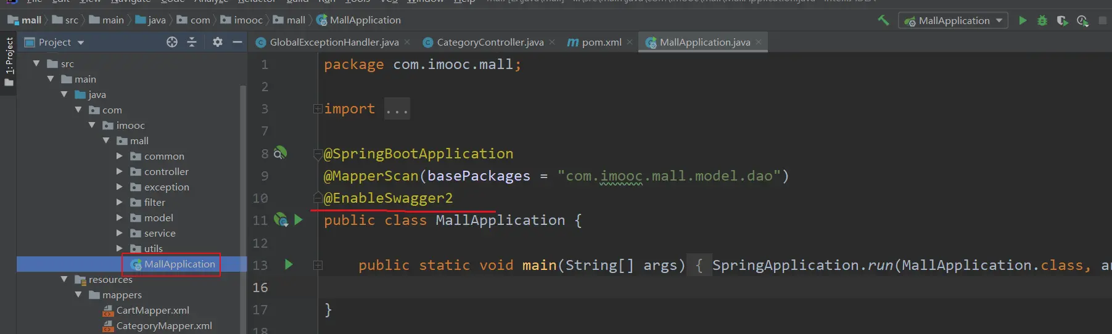Hide the Project panel with the minus icon
Image resolution: width=1112 pixels, height=334 pixels.
click(237, 42)
